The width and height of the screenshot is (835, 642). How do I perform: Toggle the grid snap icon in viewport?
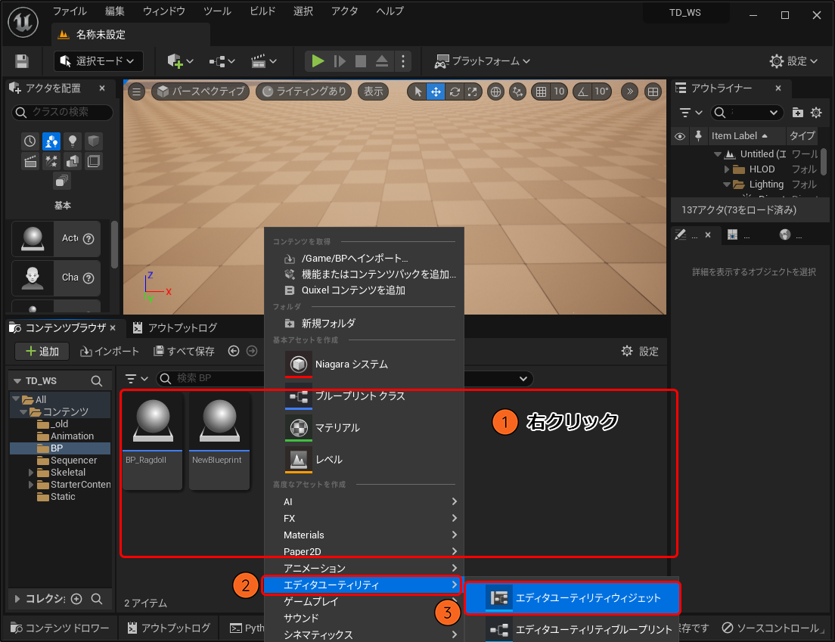pos(541,91)
